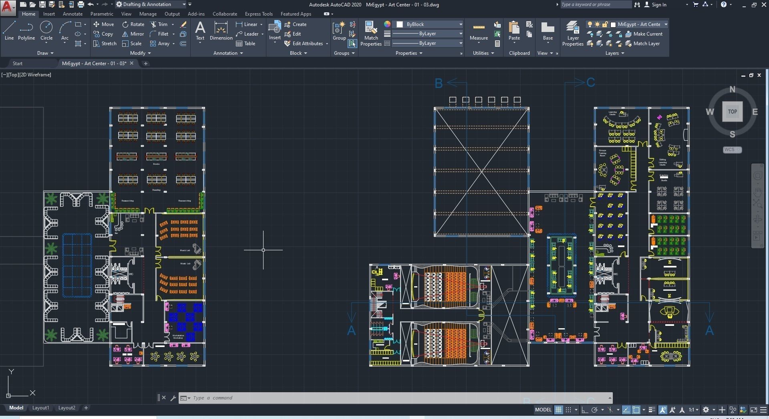Toggle layer on/off lightbulb in layer dropdown
The height and width of the screenshot is (419, 769).
590,24
